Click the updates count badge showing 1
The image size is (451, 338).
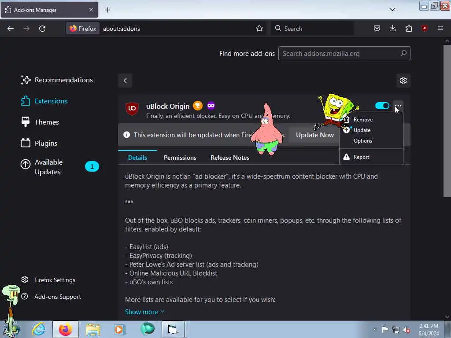[92, 167]
